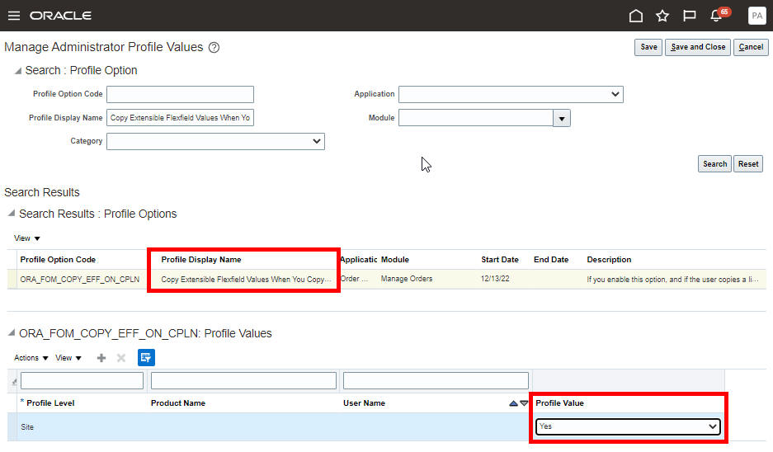Click description cell starting 'If you enable'

672,280
